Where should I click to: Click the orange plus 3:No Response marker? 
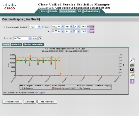[x=78, y=88]
